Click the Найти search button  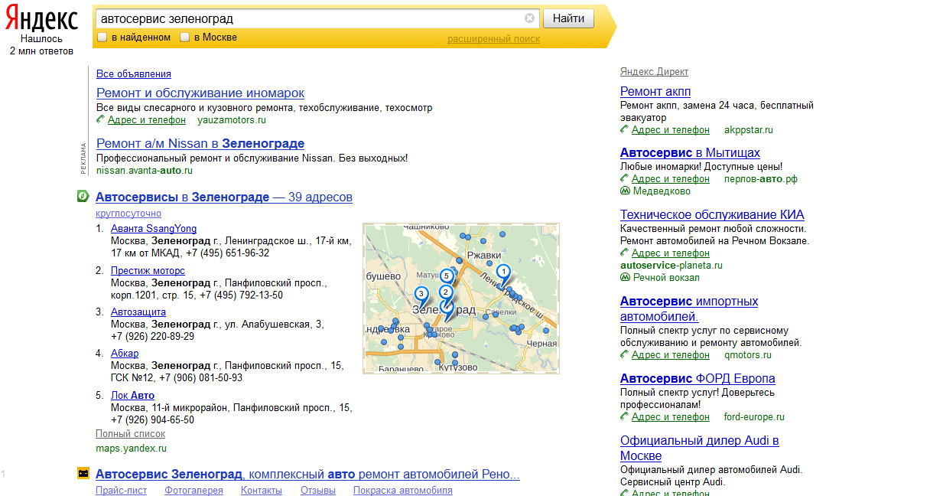[568, 18]
